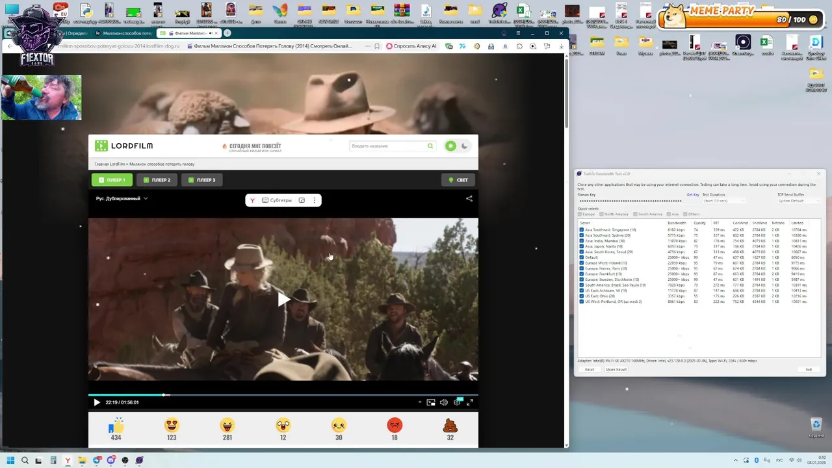
Task: Click the LORDFILM logo
Action: pos(123,146)
